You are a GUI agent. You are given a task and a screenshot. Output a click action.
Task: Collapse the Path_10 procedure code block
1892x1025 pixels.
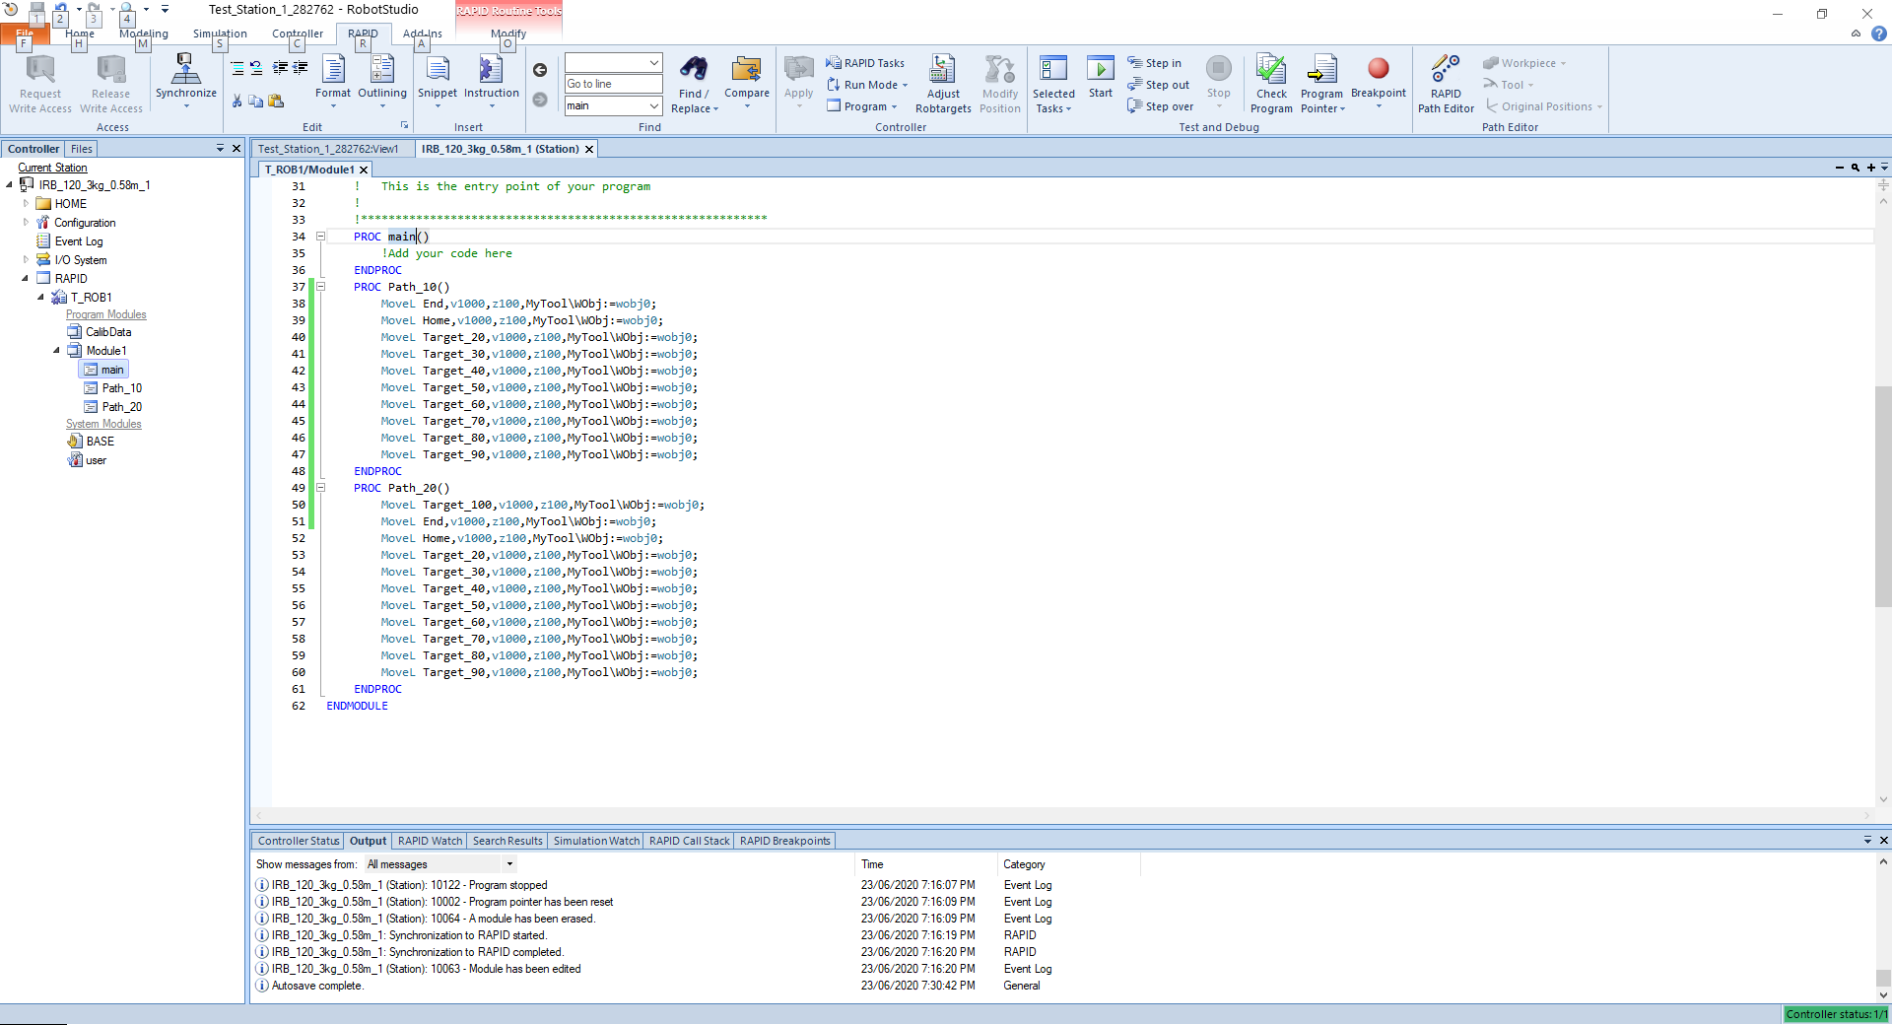(320, 287)
